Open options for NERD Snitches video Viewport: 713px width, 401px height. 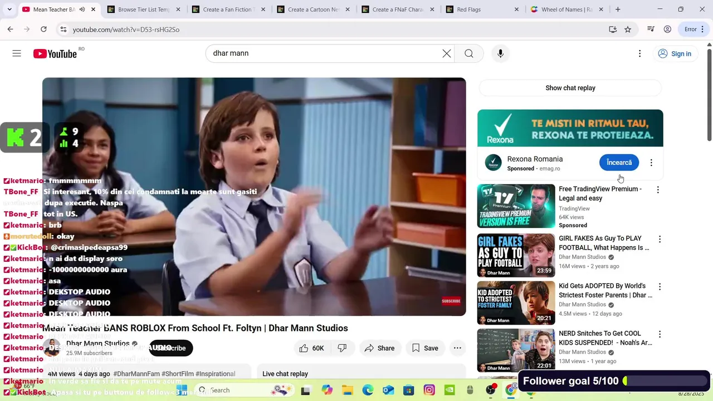point(660,334)
